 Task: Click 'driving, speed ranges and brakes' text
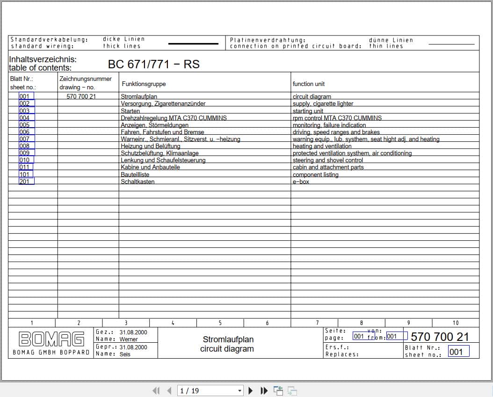336,132
